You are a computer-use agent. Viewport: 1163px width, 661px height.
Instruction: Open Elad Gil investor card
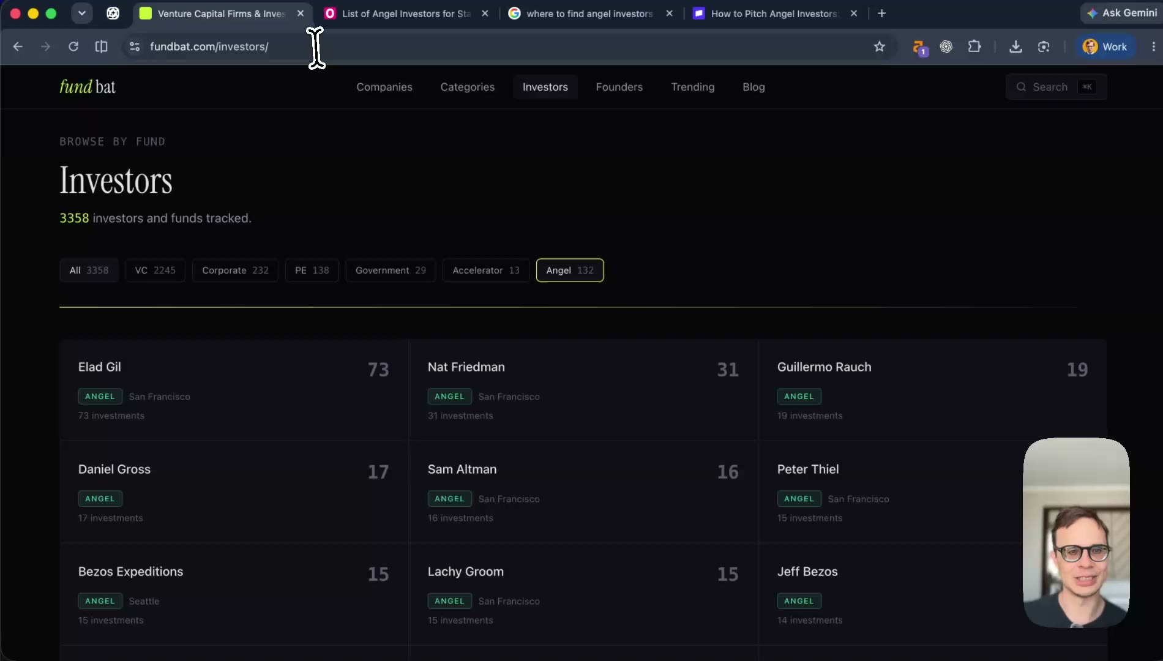point(234,390)
